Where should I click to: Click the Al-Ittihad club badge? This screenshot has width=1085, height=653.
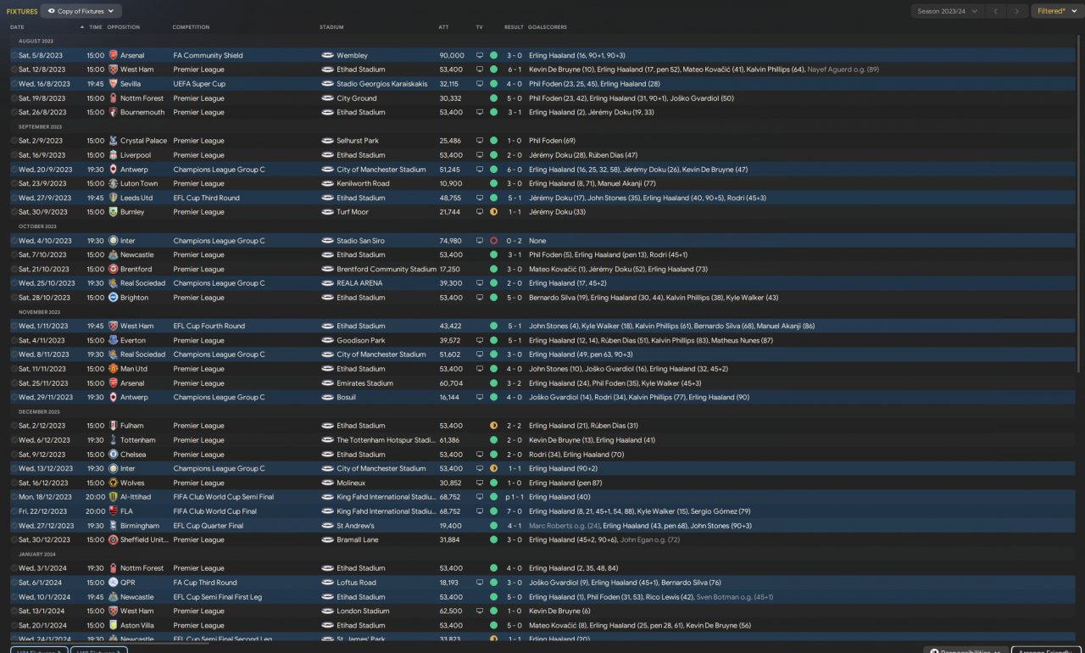[x=114, y=497]
